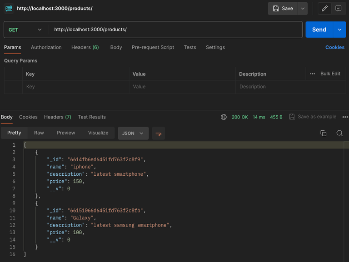Expand the Save options arrow

click(x=303, y=9)
